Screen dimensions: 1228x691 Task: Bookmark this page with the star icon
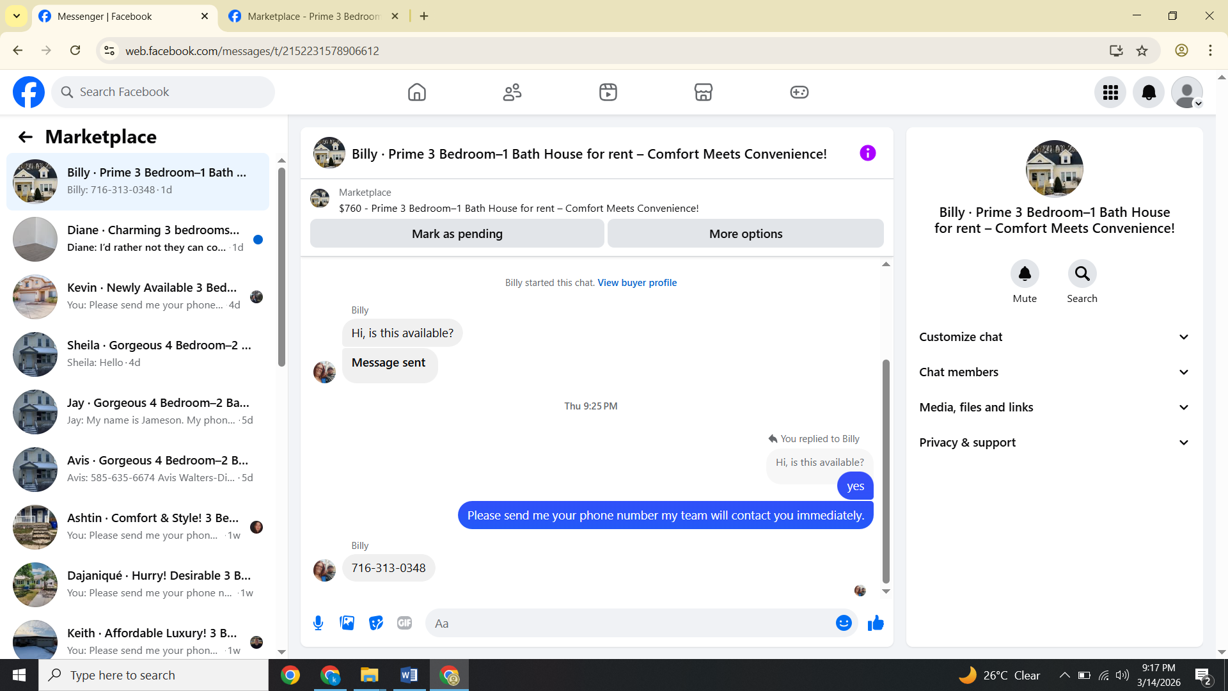1142,51
